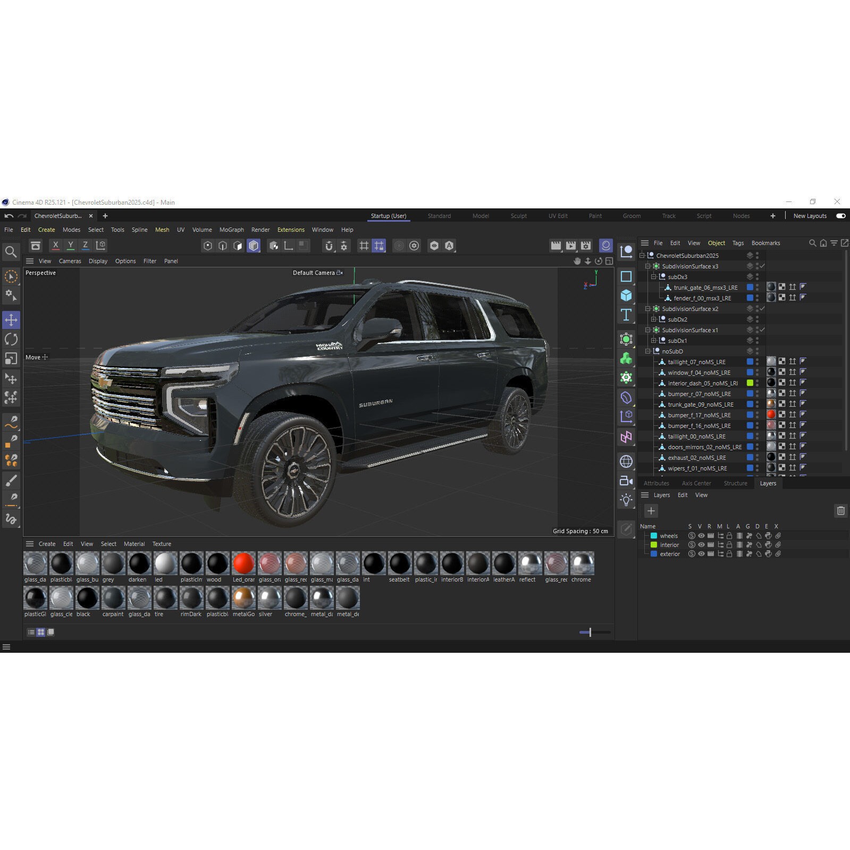Disable SubdivisionSurface x1 checkmark
Viewport: 850px width, 850px height.
(x=762, y=330)
